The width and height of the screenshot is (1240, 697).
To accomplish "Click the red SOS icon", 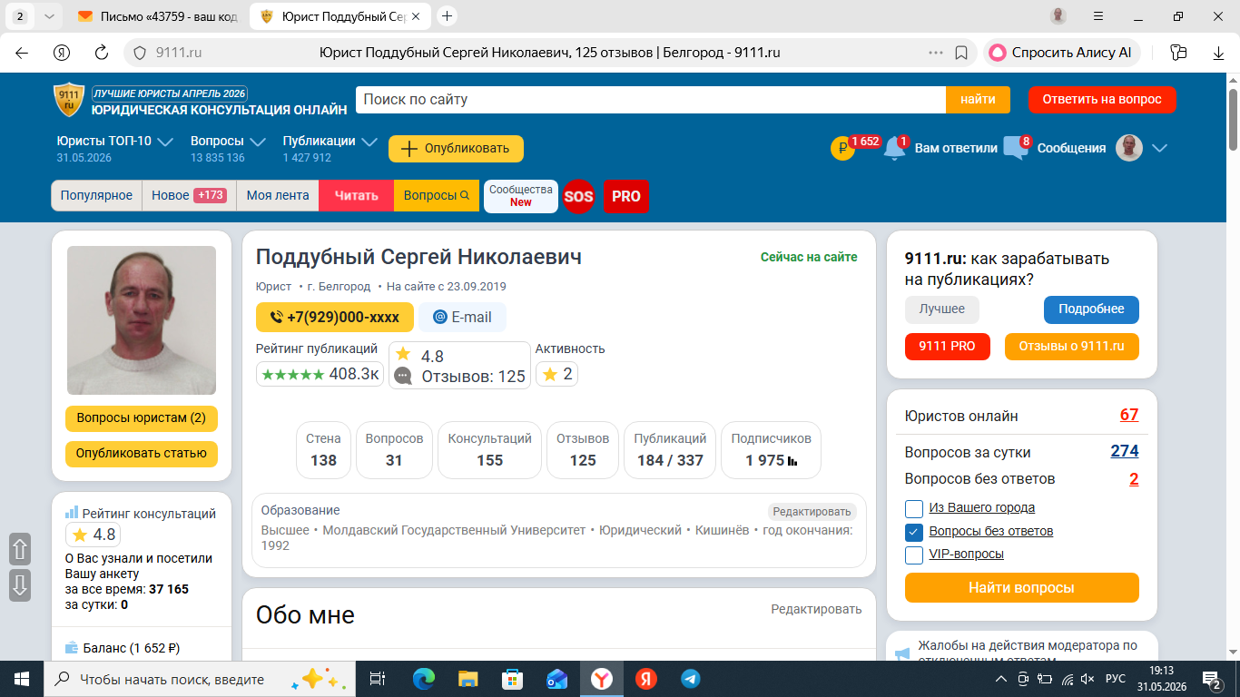I will [x=578, y=196].
